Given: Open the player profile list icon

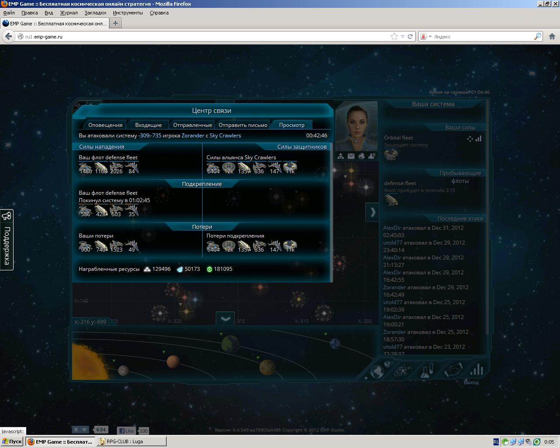Looking at the screenshot, I should coord(372,156).
